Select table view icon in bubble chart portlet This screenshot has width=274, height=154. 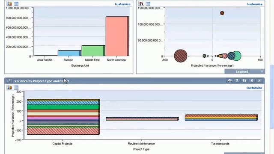[148, 4]
